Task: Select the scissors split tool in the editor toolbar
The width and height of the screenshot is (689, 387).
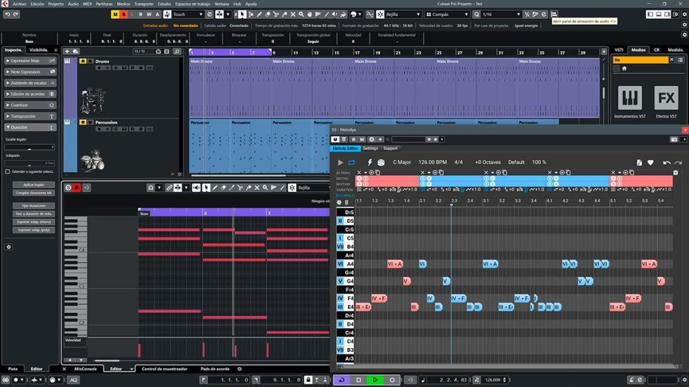Action: tap(240, 187)
